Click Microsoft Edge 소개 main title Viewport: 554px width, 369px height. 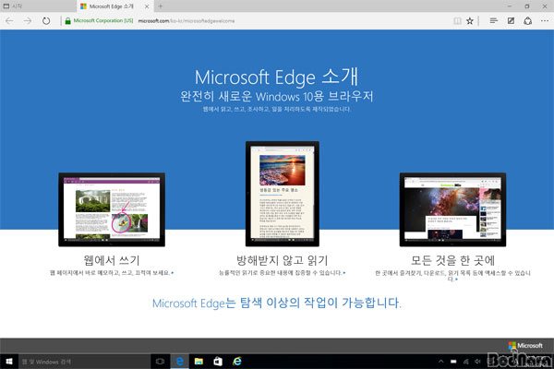(277, 77)
